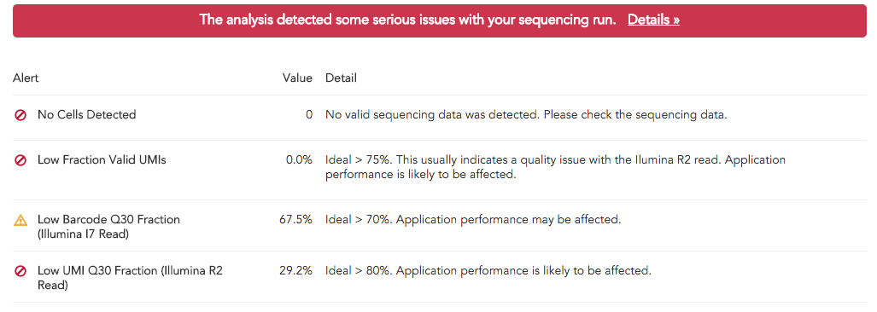The image size is (877, 312).
Task: Click the Low Fraction Valid UMIs error icon
Action: [x=20, y=161]
